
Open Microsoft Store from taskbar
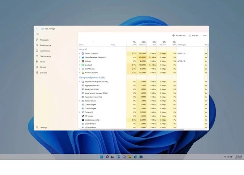[141, 157]
